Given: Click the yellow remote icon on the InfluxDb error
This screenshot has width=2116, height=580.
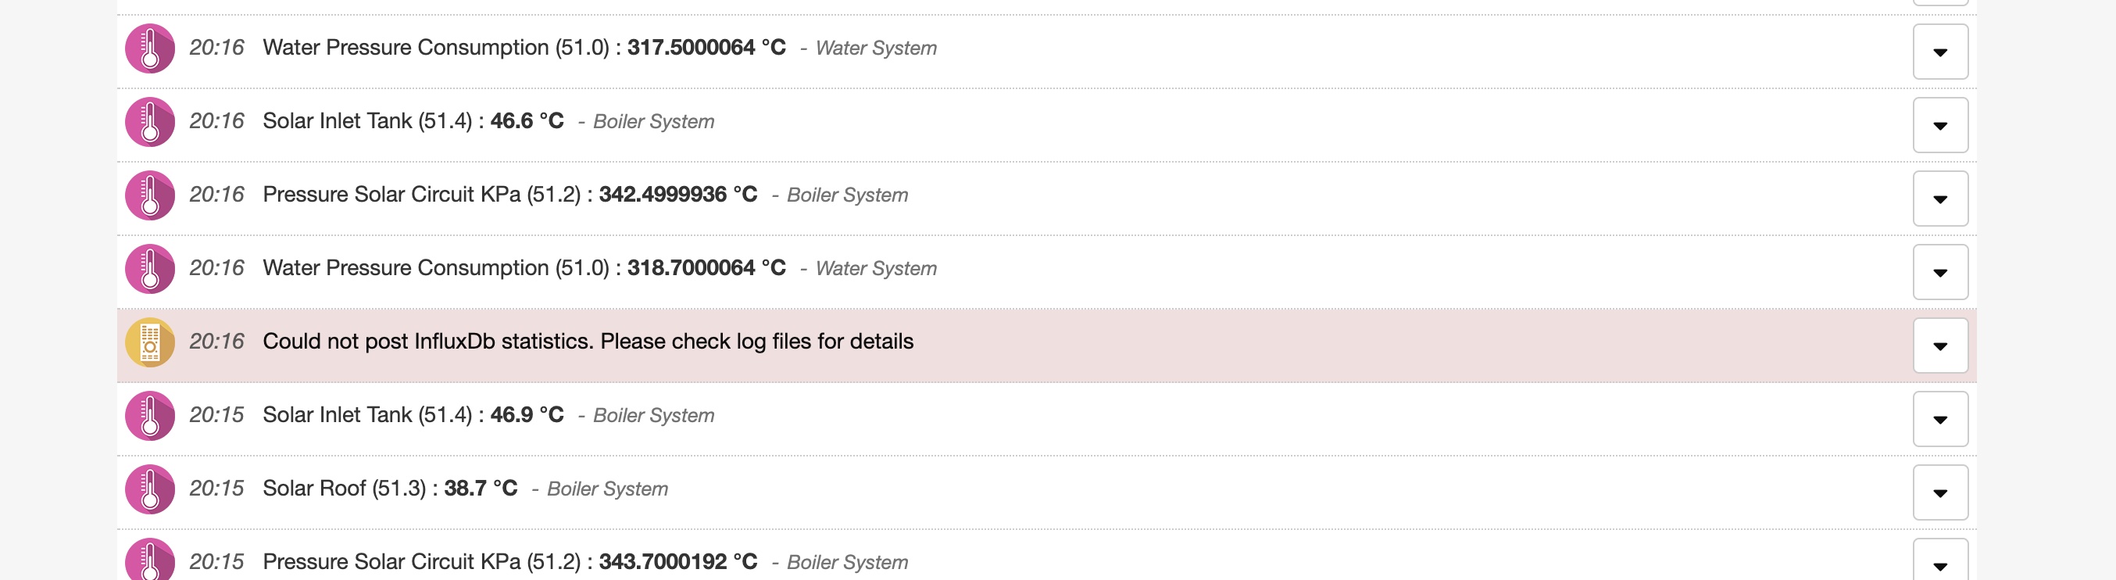Looking at the screenshot, I should (x=149, y=342).
